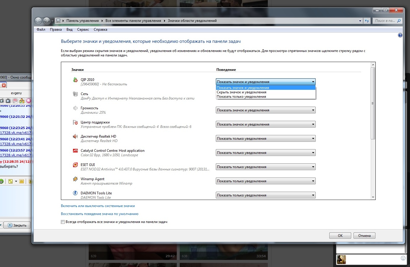The image size is (410, 267).
Task: Open the Правка menu
Action: click(x=56, y=30)
